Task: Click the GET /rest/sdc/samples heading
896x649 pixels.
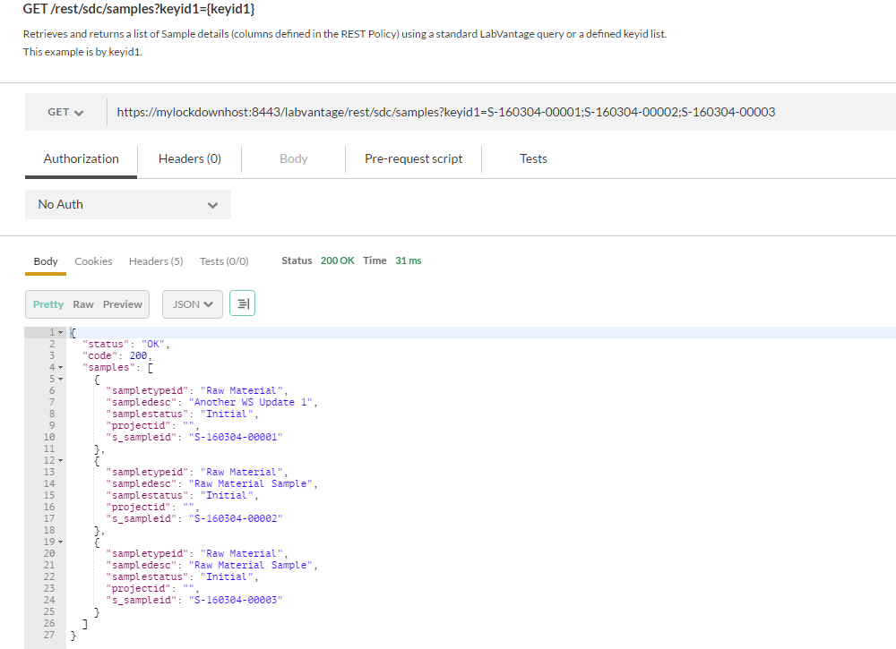Action: click(139, 9)
